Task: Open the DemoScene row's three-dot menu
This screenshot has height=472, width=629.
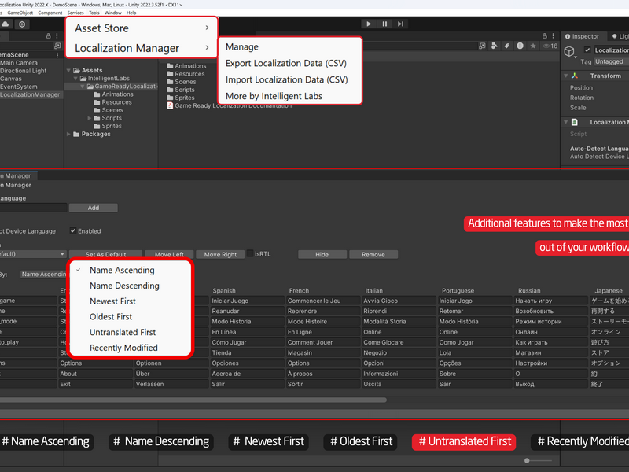Action: click(x=57, y=55)
